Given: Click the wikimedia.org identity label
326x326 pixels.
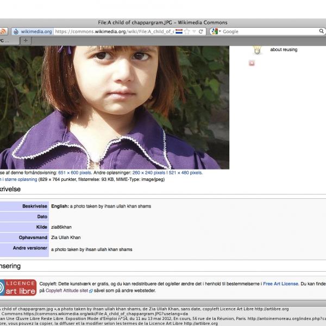Looking at the screenshot, I should click(x=36, y=32).
